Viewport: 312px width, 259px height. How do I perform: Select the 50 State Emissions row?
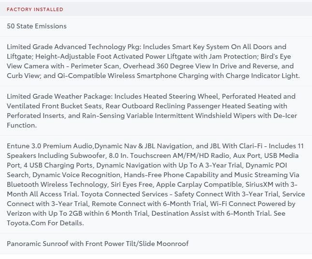point(156,26)
